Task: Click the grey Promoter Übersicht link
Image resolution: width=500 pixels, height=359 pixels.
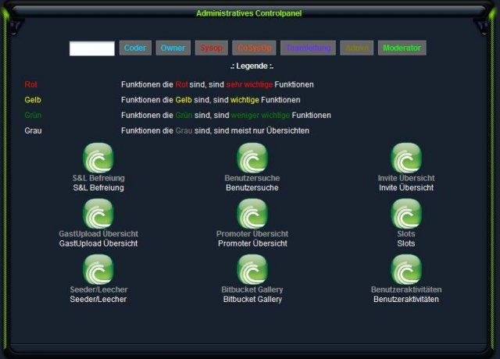Action: [x=252, y=234]
